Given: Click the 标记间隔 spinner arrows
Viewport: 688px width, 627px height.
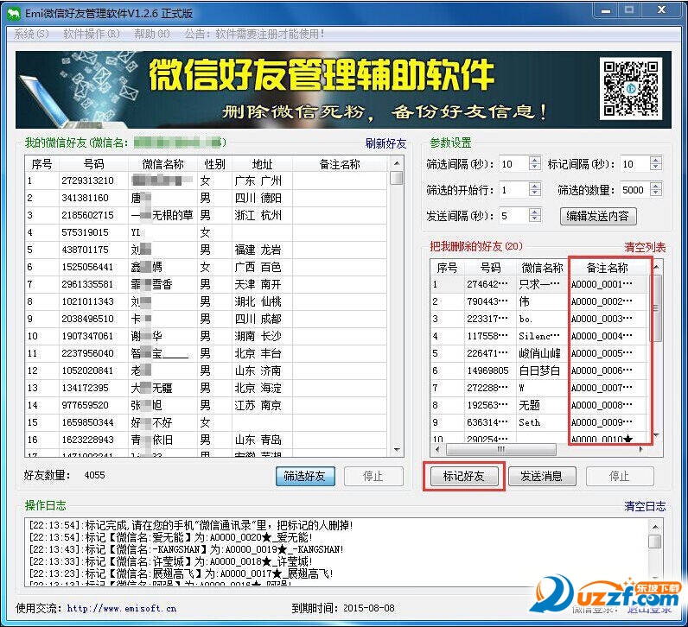Looking at the screenshot, I should [x=656, y=164].
